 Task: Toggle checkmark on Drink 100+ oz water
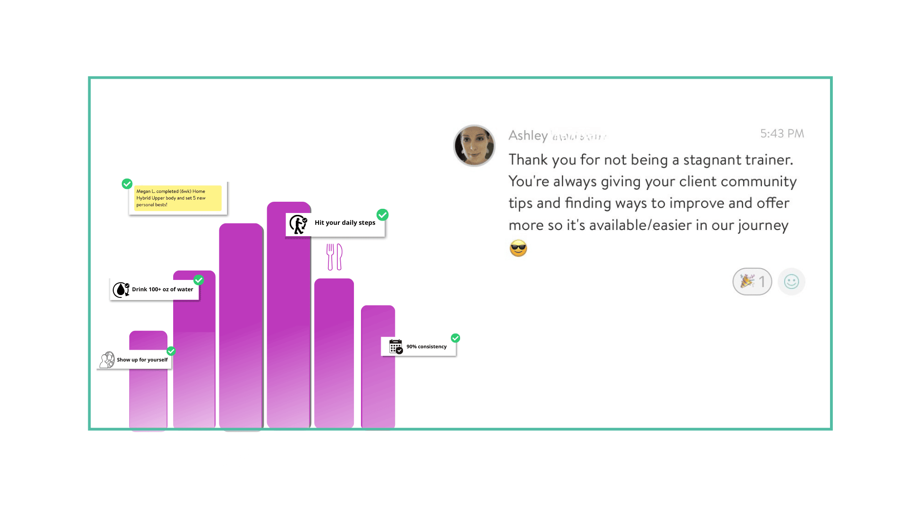click(x=199, y=280)
